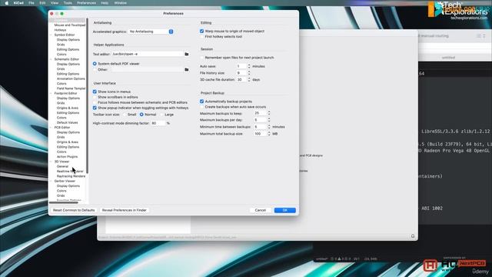Screen dimensions: 492x277
Task: Open the Window menu
Action: [121, 3]
